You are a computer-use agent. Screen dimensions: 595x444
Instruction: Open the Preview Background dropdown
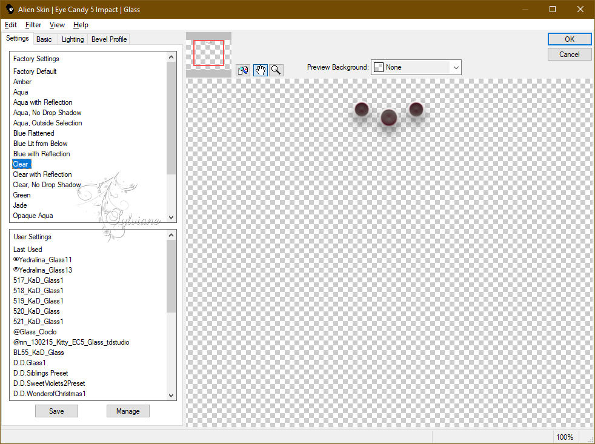pos(416,67)
